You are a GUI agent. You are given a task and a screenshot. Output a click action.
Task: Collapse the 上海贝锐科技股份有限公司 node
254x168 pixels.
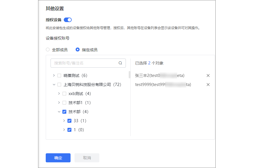(54, 85)
